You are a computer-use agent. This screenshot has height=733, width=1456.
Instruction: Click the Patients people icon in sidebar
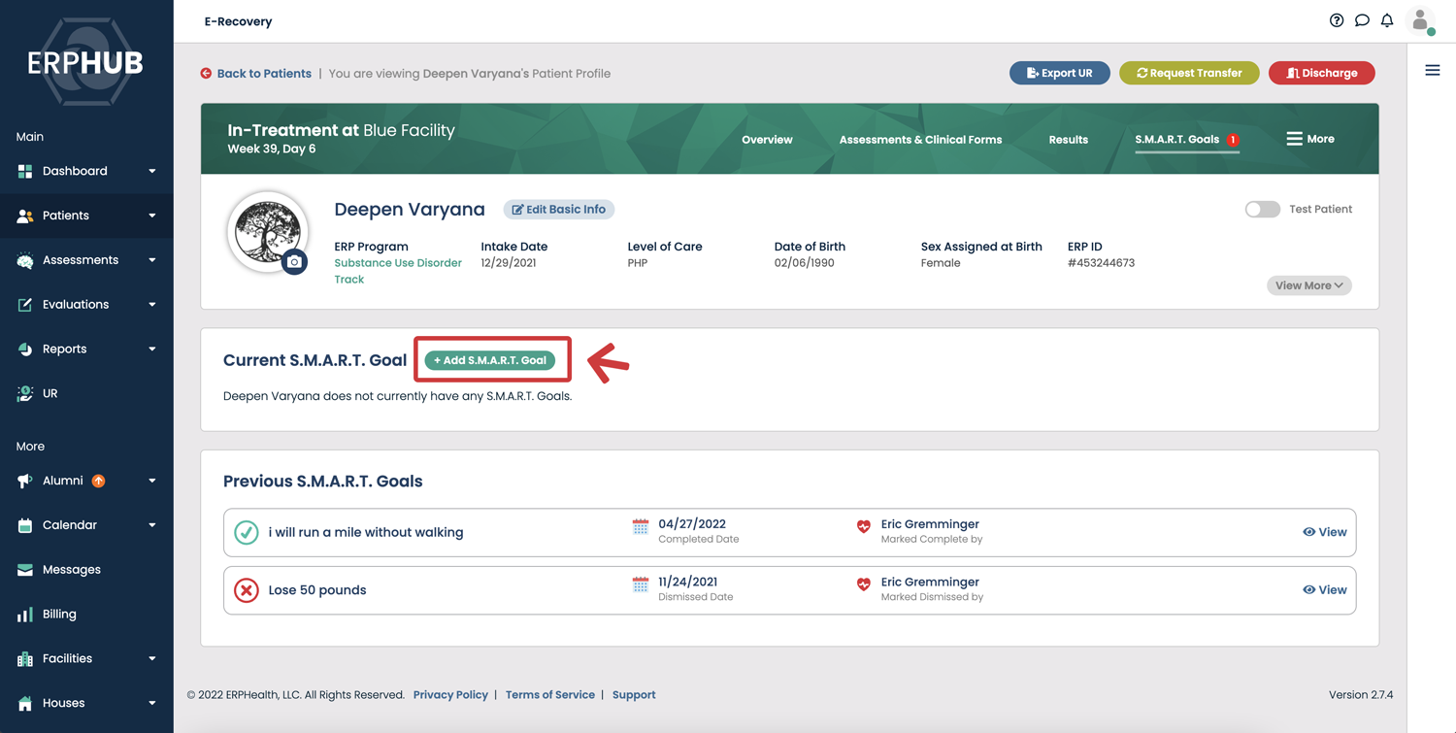click(25, 216)
